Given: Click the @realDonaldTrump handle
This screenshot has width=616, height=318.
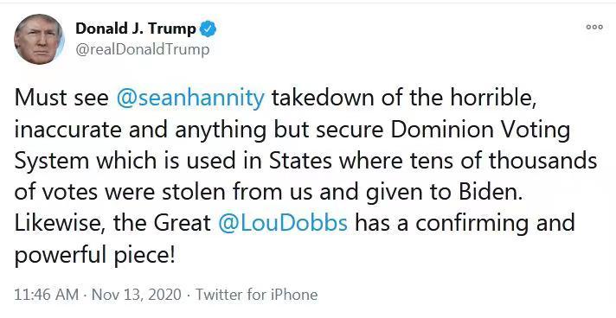Looking at the screenshot, I should click(142, 50).
